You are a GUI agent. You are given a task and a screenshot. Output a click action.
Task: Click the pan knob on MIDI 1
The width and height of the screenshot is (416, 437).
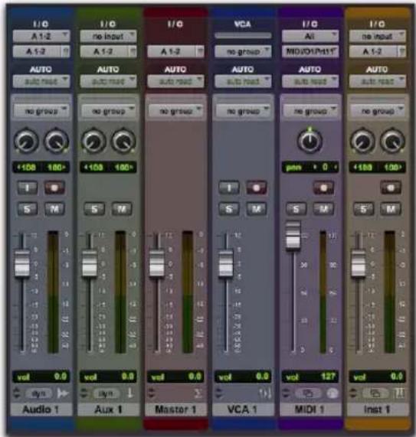pyautogui.click(x=310, y=141)
